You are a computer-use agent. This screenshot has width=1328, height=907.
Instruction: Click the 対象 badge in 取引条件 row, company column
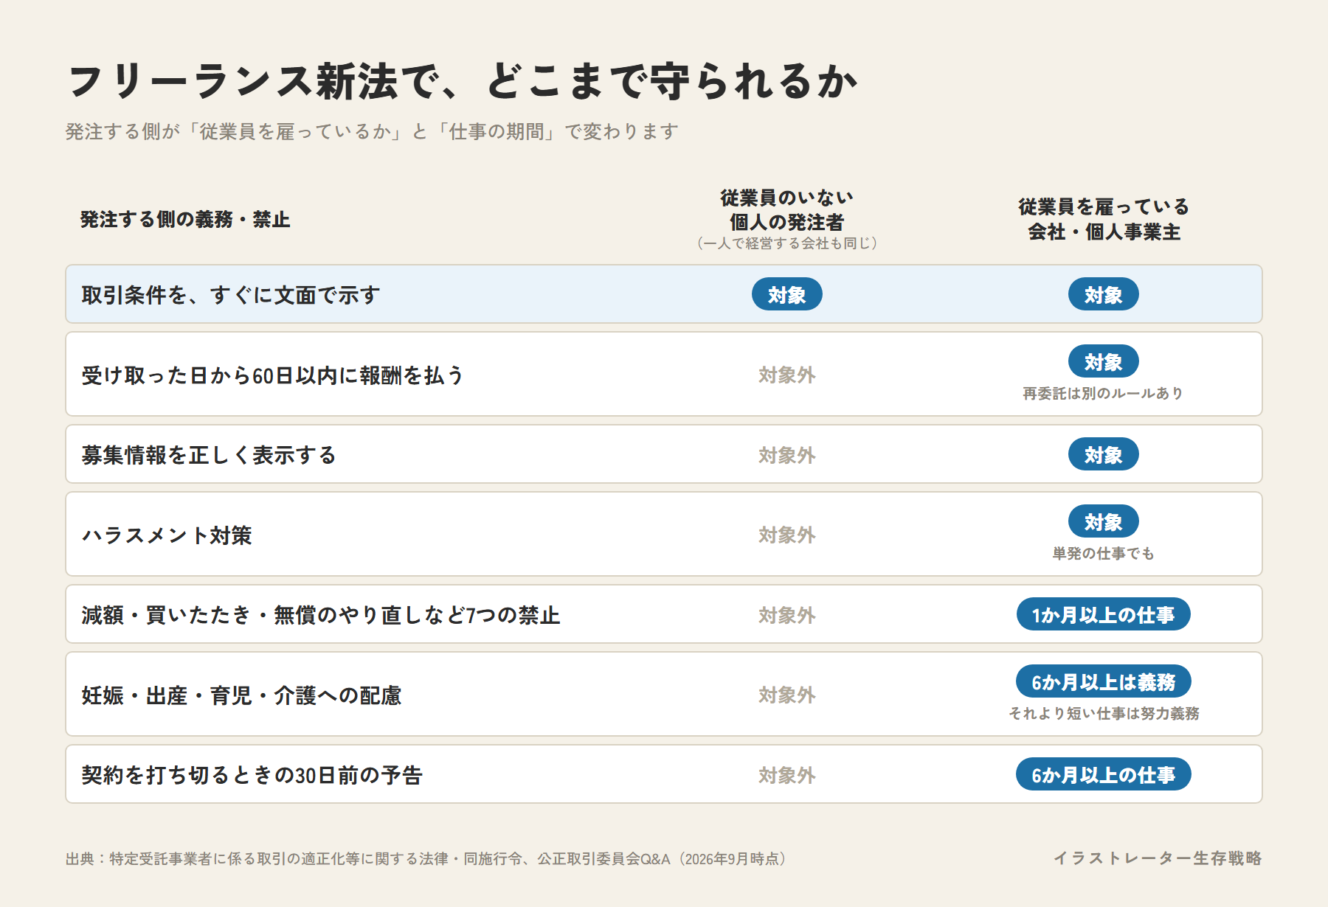[x=1104, y=294]
